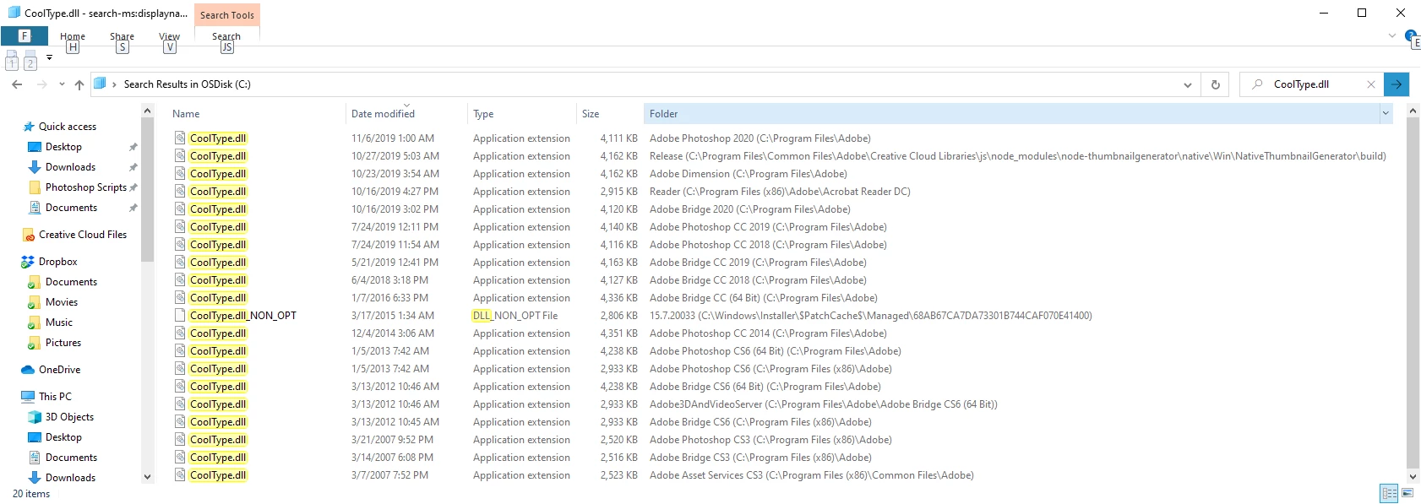This screenshot has width=1421, height=504.
Task: Open pinned Downloads under Quick access
Action: point(70,167)
